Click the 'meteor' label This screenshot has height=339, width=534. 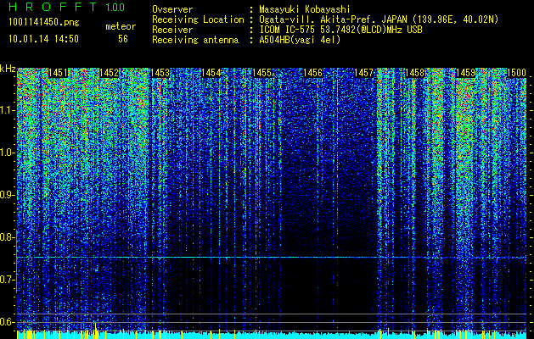click(x=121, y=26)
